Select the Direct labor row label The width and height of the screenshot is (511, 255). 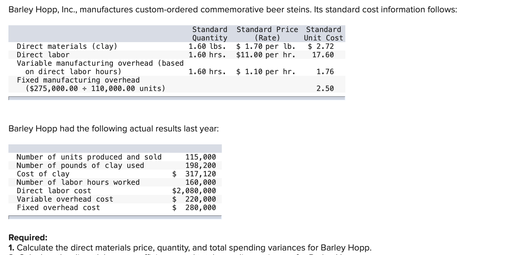pyautogui.click(x=43, y=55)
